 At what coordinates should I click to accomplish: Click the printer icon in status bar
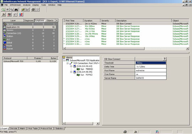tap(125, 132)
